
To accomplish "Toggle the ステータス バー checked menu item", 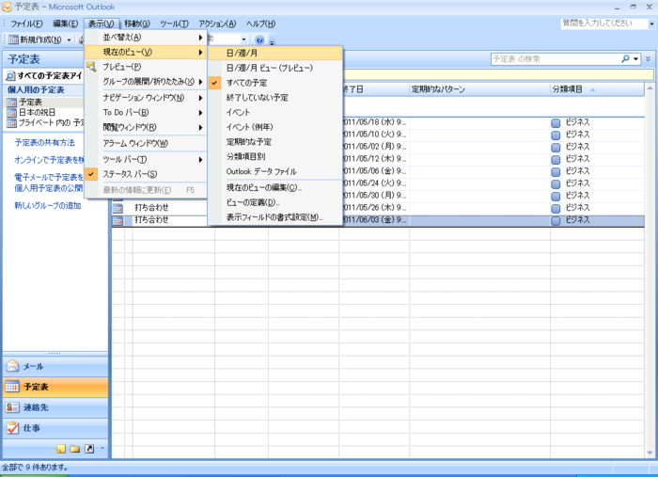I will pyautogui.click(x=146, y=174).
